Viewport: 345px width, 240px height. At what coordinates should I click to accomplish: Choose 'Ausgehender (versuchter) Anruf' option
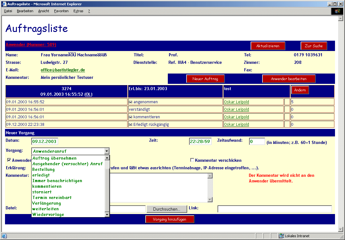(x=67, y=164)
